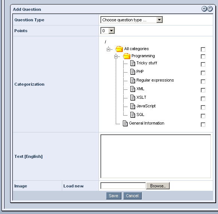218x214 pixels.
Task: Click the Regular expressions document icon
Action: [x=133, y=80]
